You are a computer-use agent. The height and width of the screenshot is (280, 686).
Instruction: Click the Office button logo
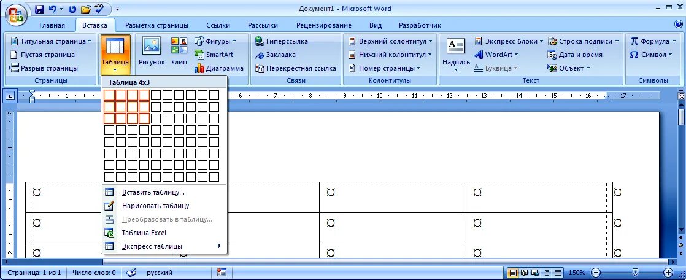click(15, 16)
